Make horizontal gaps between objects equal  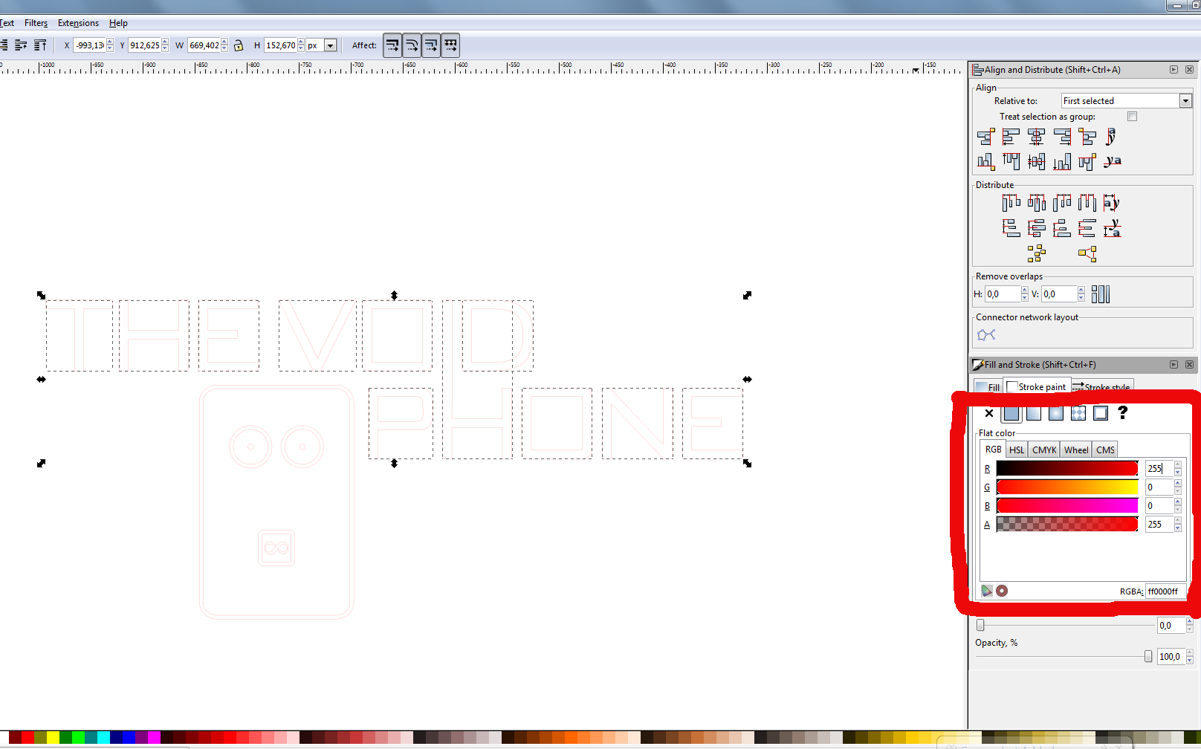pyautogui.click(x=1087, y=202)
